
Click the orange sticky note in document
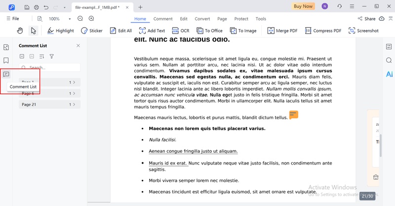pos(294,115)
